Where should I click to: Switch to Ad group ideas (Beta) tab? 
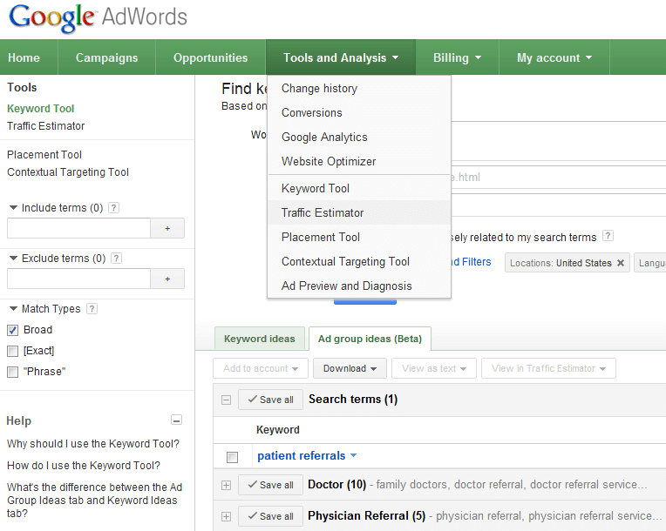point(370,339)
